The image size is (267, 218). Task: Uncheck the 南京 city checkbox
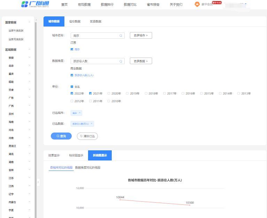click(x=72, y=50)
